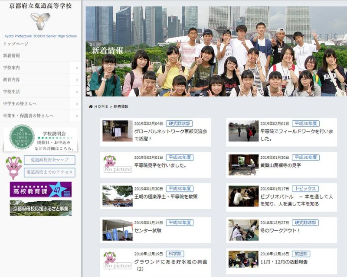Open the センター試験 article link

147,231
